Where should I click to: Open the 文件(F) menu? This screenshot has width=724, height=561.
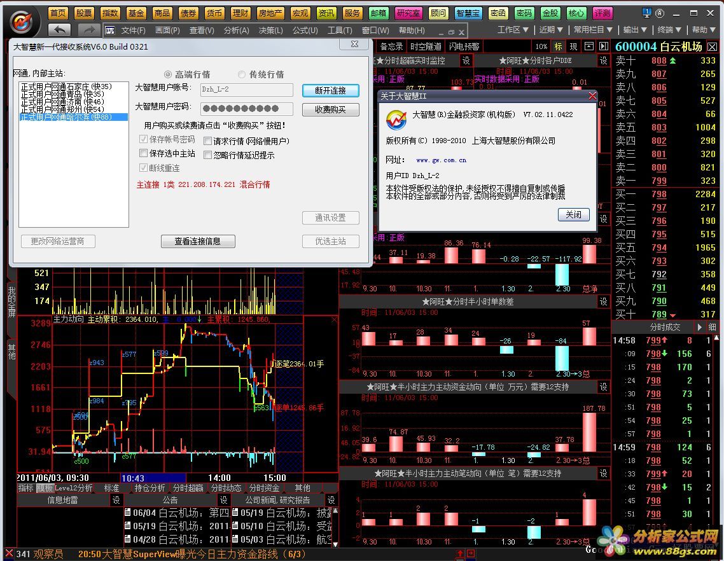click(133, 31)
